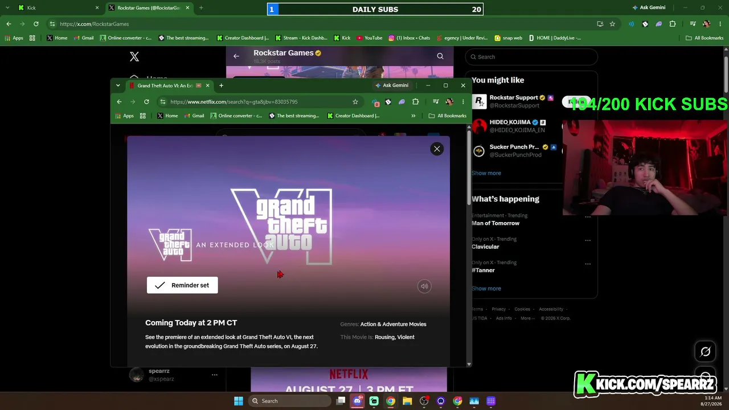Open Chrome menu in the Netflix window
729x410 pixels.
[463, 102]
